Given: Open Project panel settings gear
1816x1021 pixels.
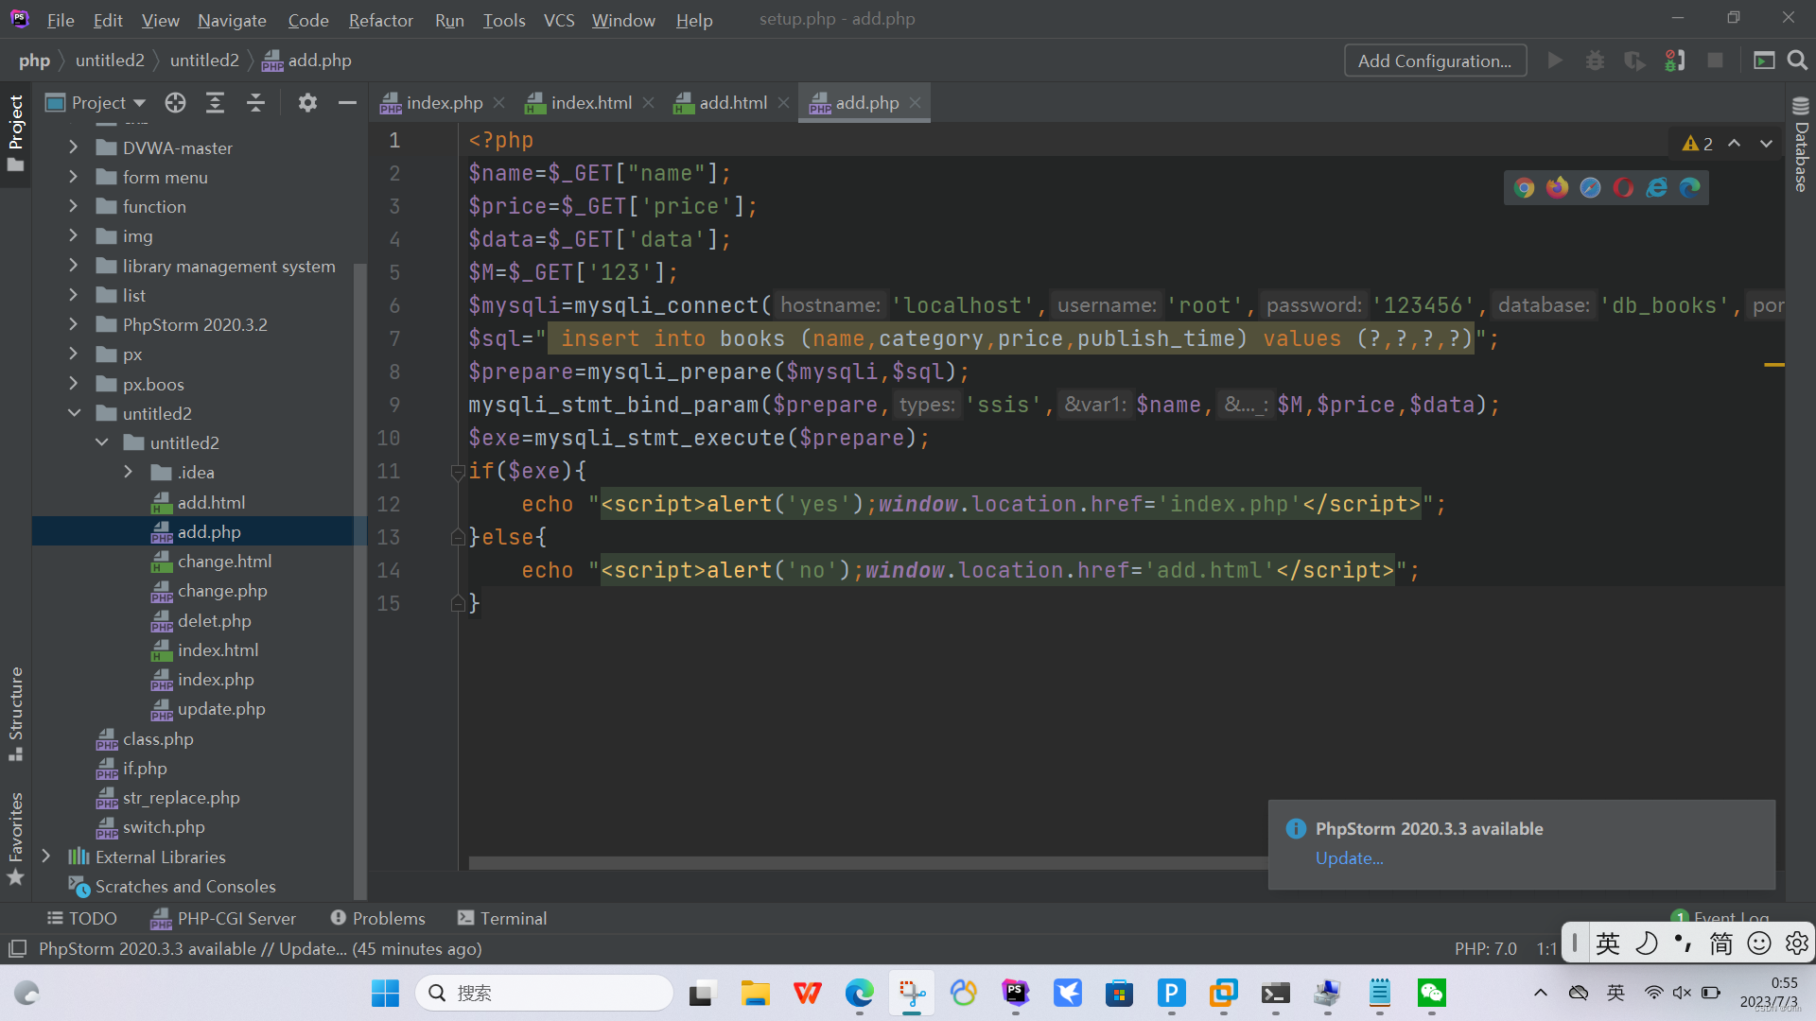Looking at the screenshot, I should [307, 103].
